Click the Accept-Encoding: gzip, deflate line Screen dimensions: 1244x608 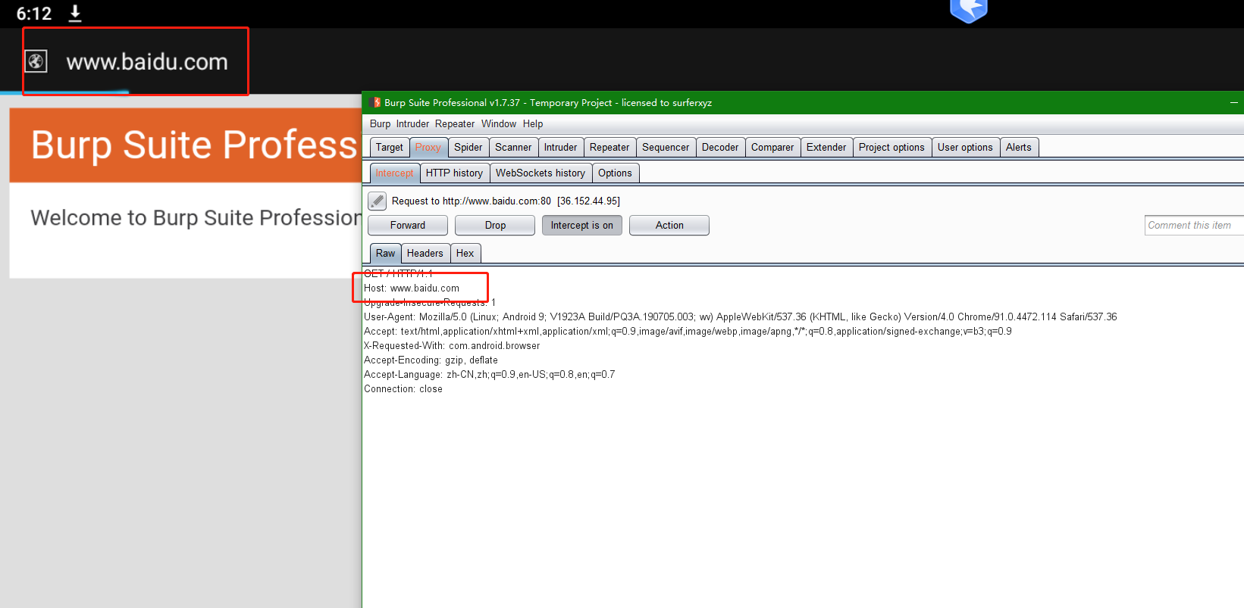point(431,360)
